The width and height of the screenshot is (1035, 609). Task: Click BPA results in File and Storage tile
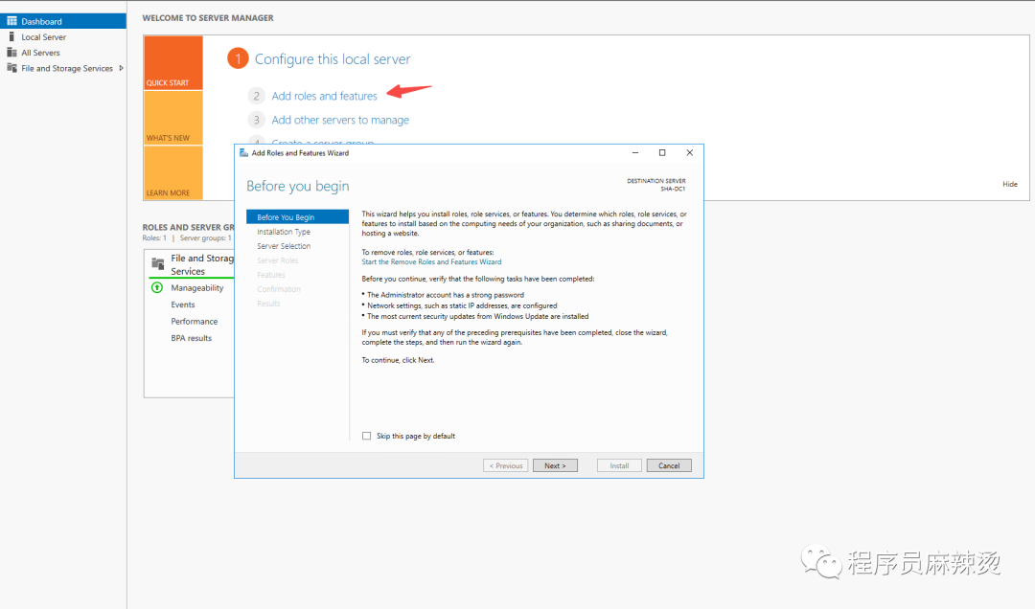click(192, 338)
